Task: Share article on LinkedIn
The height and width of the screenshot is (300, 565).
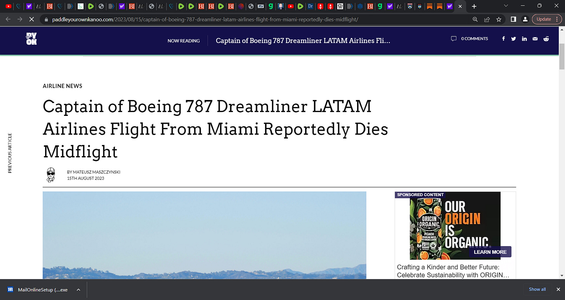Action: tap(525, 39)
